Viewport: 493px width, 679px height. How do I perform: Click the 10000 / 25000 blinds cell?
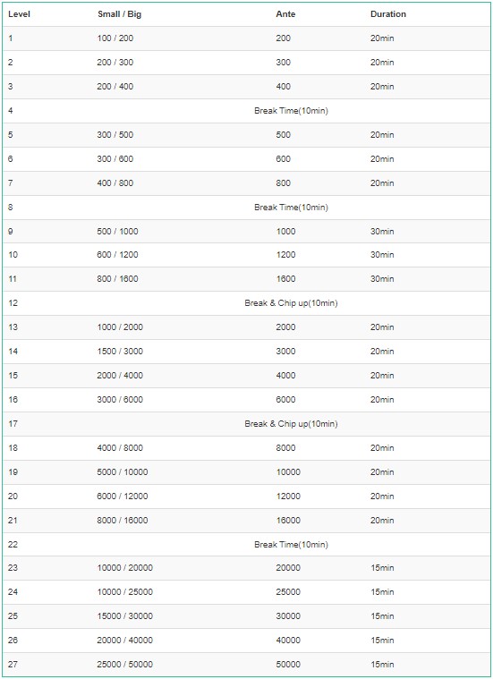[x=125, y=592]
